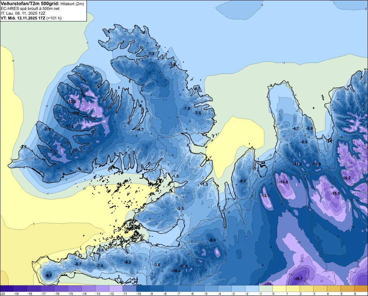368x296 pixels.
Task: Click the light blue swatch between -2 and -1
Action: point(253,289)
